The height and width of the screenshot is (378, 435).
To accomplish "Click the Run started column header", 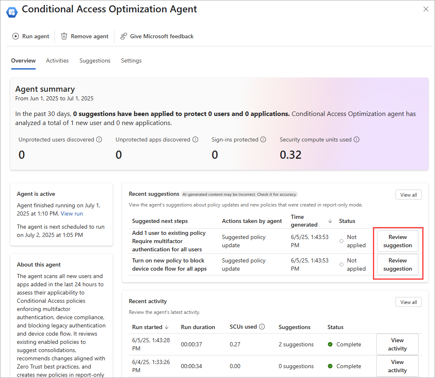I will coord(147,327).
